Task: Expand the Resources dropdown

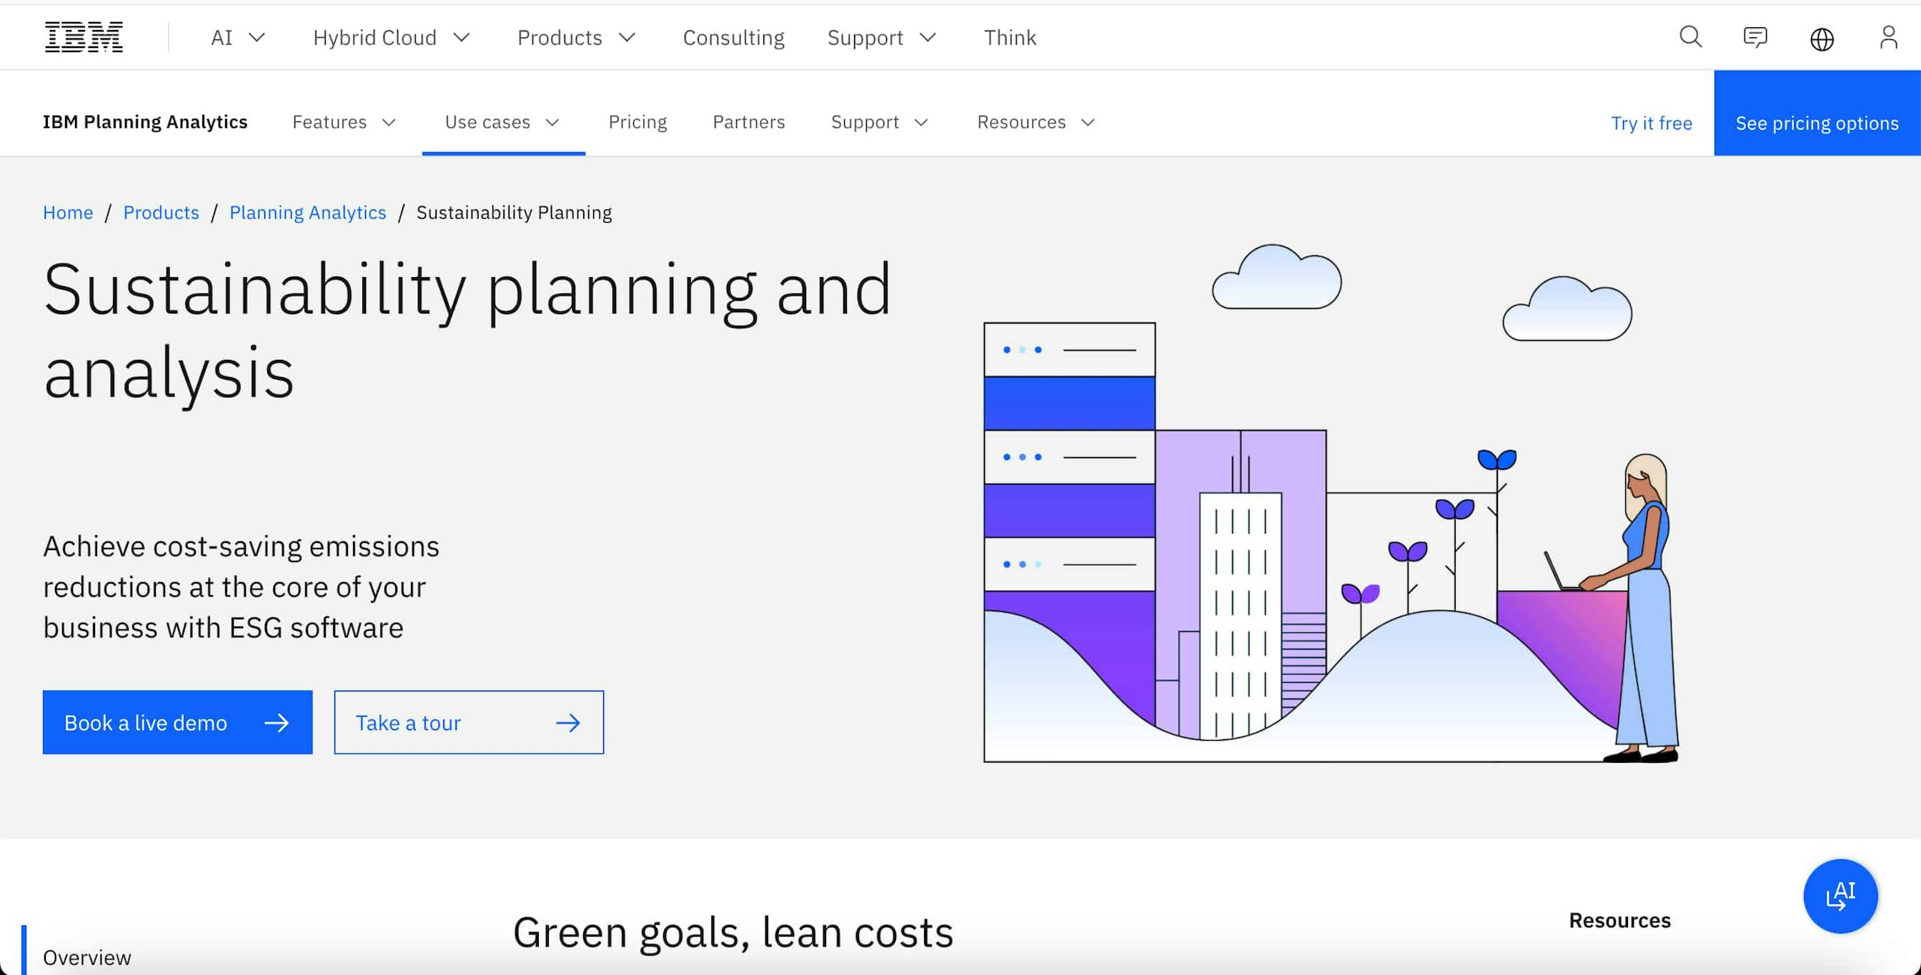Action: [1035, 122]
